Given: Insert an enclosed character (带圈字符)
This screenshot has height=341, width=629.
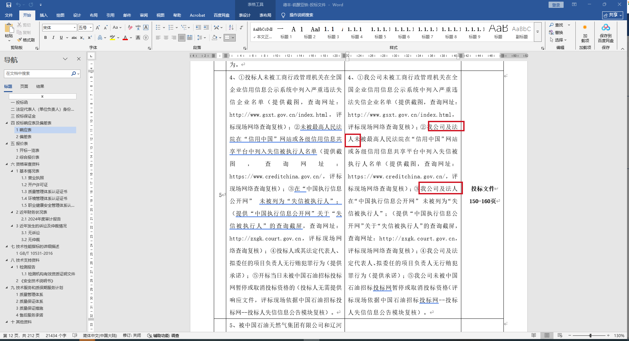Looking at the screenshot, I should [x=146, y=38].
